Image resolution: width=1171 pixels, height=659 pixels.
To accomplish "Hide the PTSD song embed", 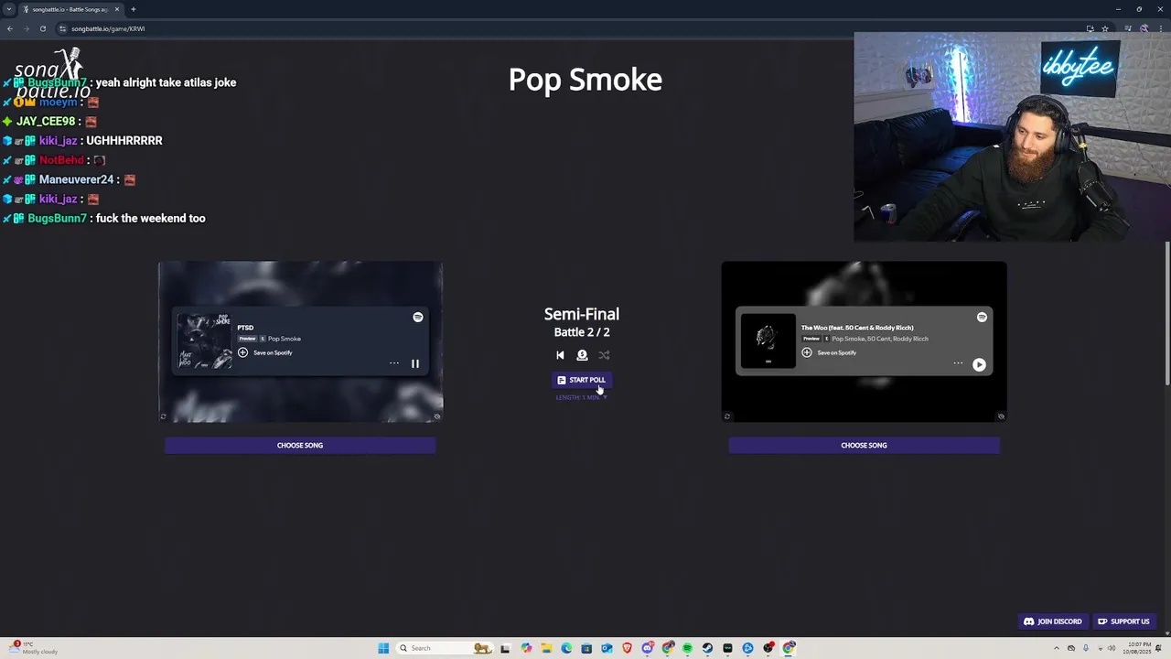I will coord(437,416).
